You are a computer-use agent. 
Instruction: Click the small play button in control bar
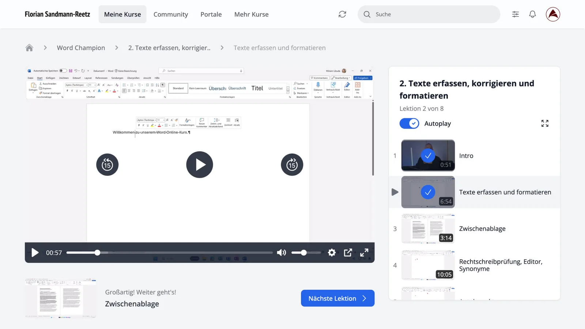35,253
